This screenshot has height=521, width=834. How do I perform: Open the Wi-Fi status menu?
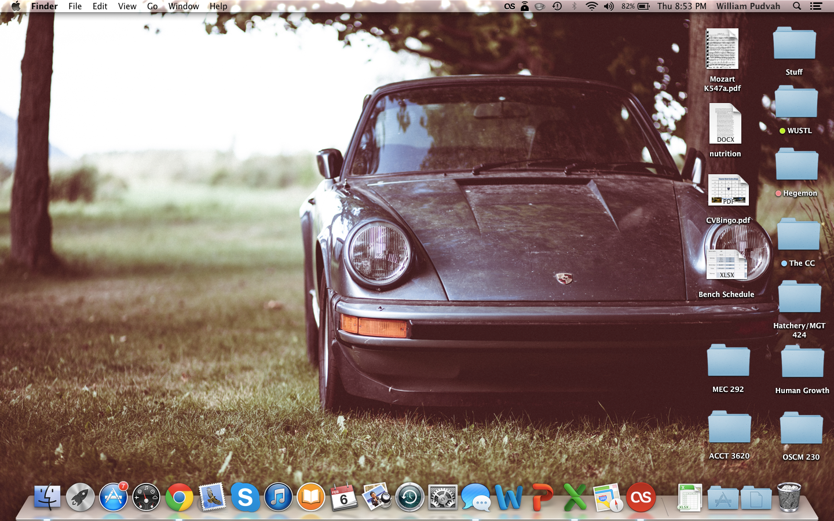[591, 6]
